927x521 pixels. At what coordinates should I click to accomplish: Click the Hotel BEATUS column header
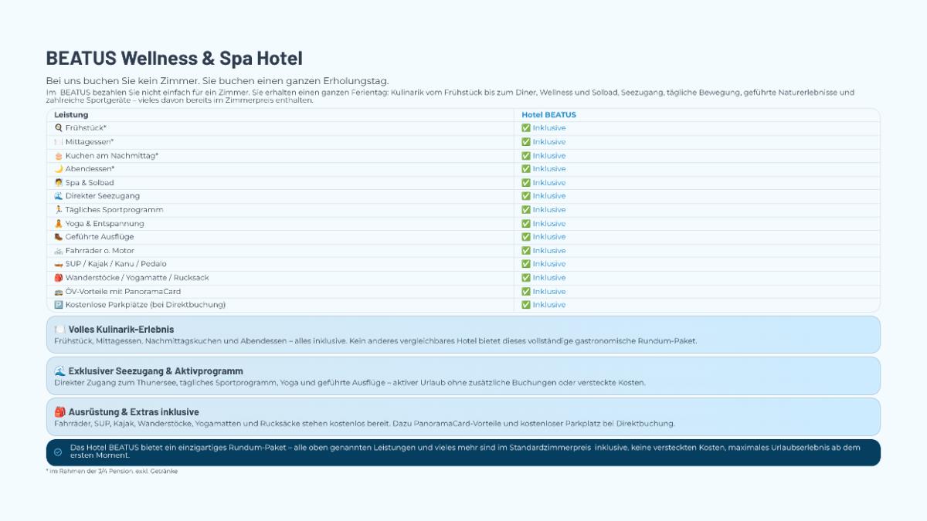(548, 115)
